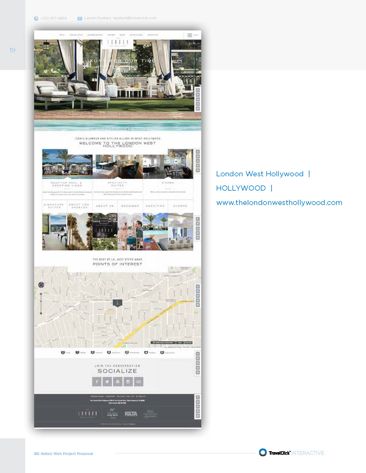The height and width of the screenshot is (473, 366).
Task: Select the Weddings tile
Action: click(x=130, y=225)
